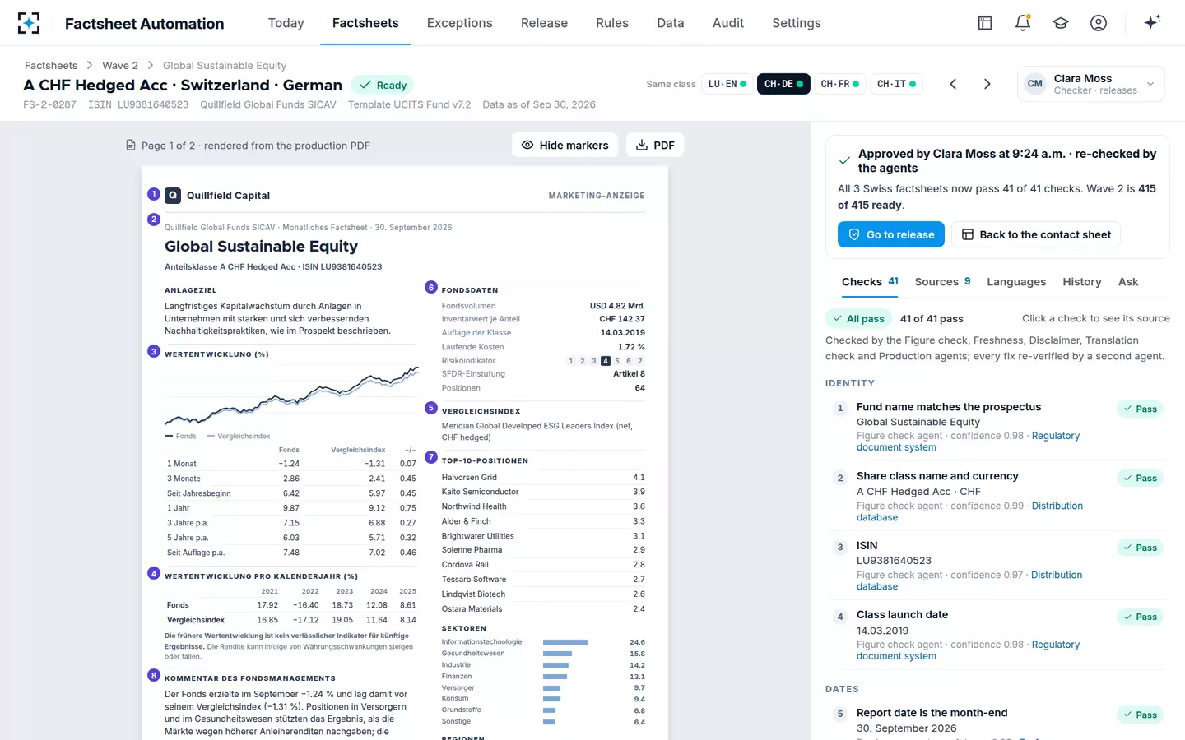Click the Go to release button
The image size is (1185, 740).
point(890,234)
